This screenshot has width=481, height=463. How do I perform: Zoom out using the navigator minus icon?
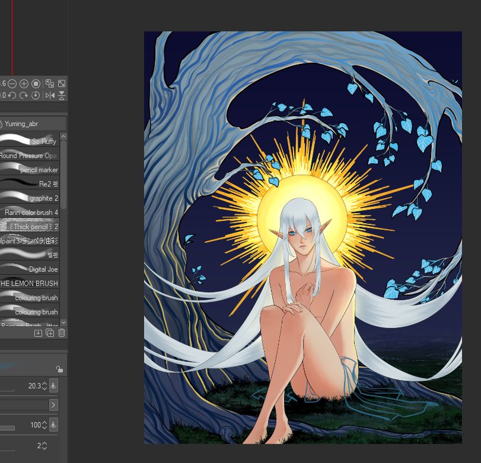(x=12, y=83)
